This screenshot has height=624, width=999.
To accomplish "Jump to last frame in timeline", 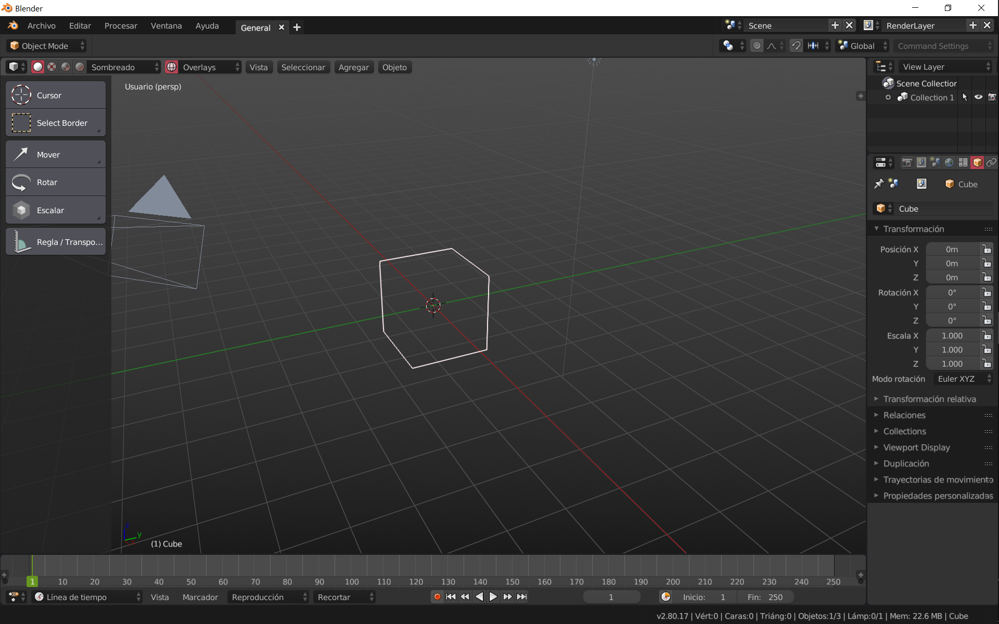I will pos(522,597).
